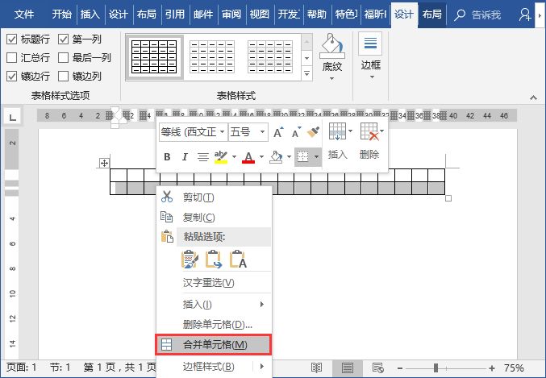Click the red font color swatch

[x=248, y=157]
